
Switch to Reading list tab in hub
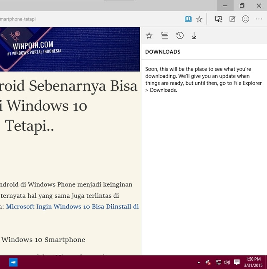[x=164, y=35]
